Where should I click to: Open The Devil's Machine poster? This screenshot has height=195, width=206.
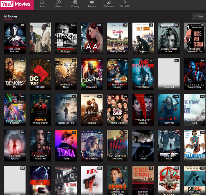tap(15, 38)
